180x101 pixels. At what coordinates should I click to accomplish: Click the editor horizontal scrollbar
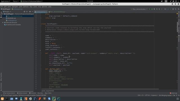coord(100,89)
